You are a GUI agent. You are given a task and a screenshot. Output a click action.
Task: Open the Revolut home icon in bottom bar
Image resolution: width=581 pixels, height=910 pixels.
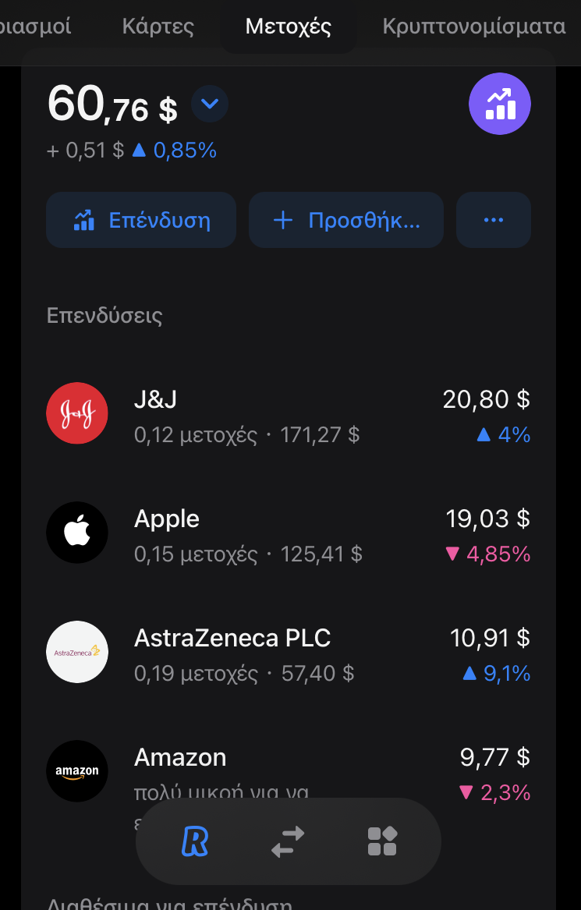point(195,841)
